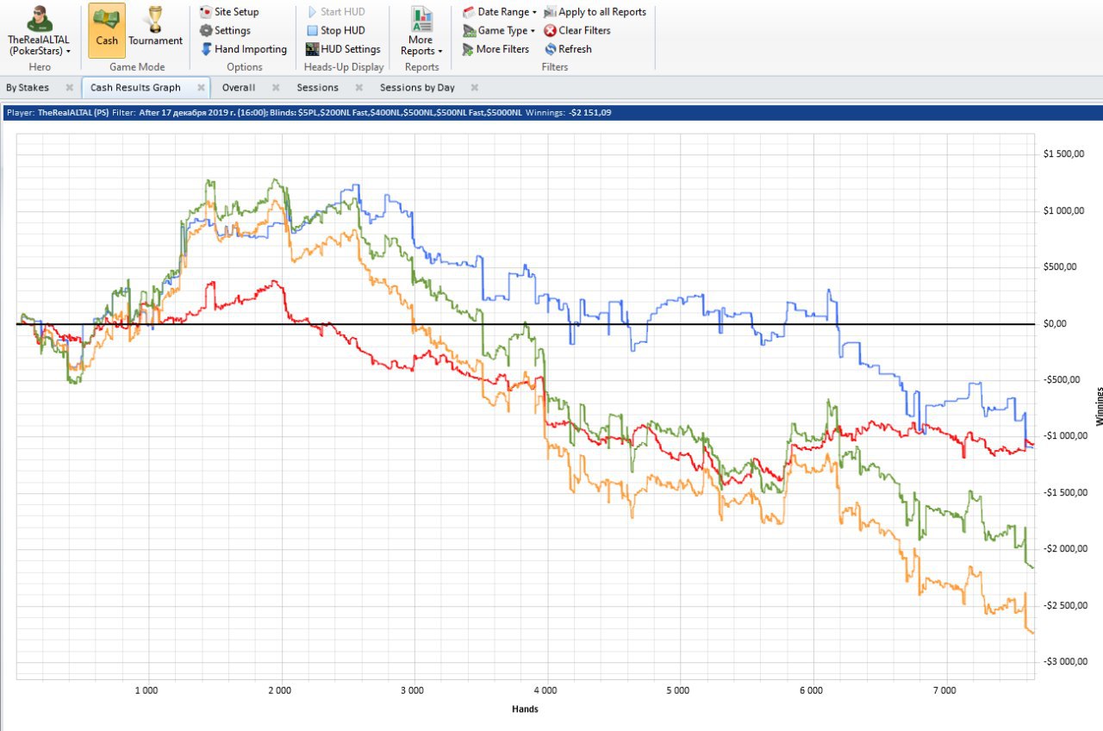Close the Overall tab
This screenshot has width=1103, height=731.
[276, 87]
